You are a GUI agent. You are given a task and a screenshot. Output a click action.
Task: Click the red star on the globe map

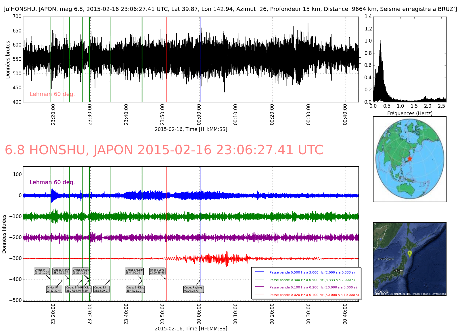pos(410,159)
